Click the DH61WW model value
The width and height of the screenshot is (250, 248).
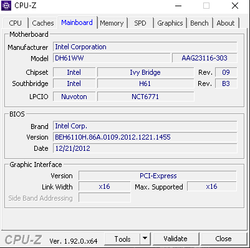(112, 58)
